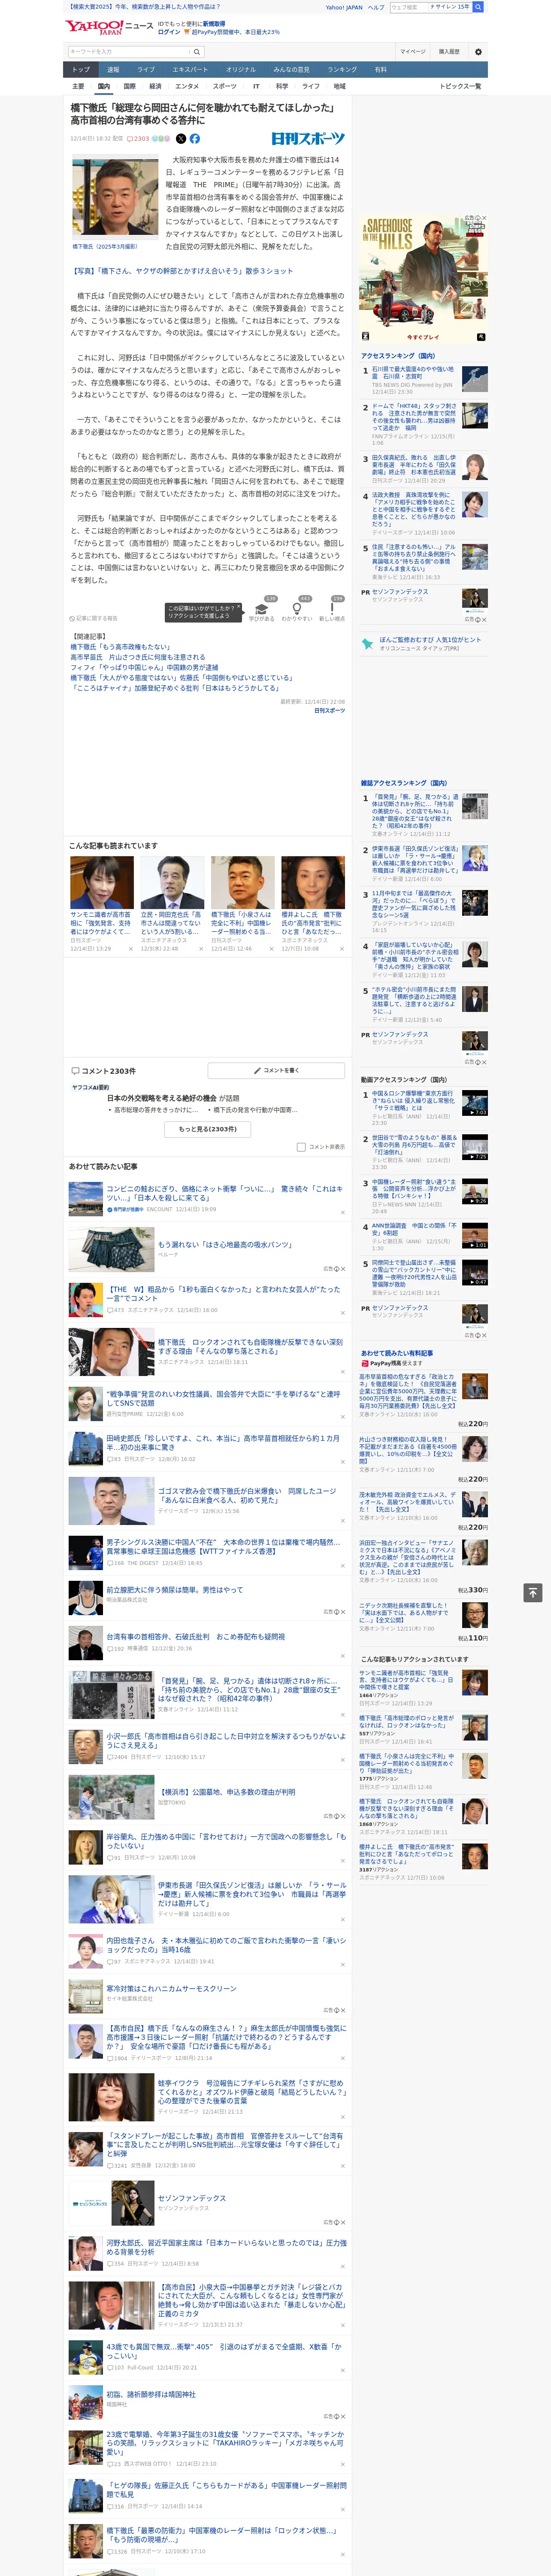The width and height of the screenshot is (551, 2576).
Task: Open the comment count 2303 bubble
Action: click(138, 139)
